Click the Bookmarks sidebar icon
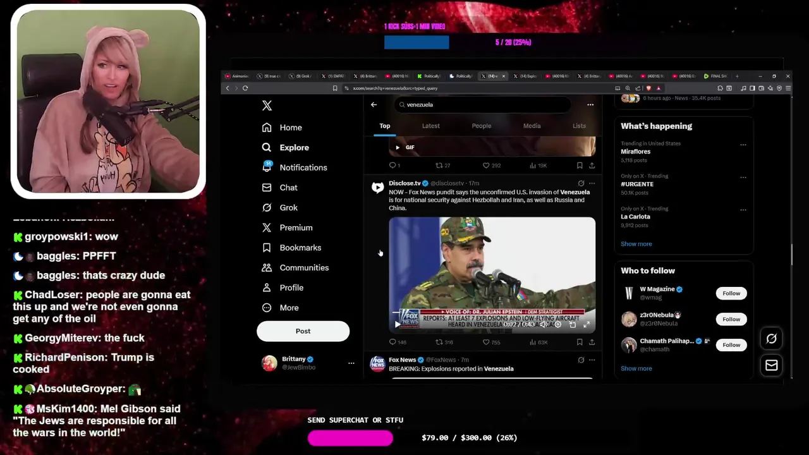 (x=267, y=248)
